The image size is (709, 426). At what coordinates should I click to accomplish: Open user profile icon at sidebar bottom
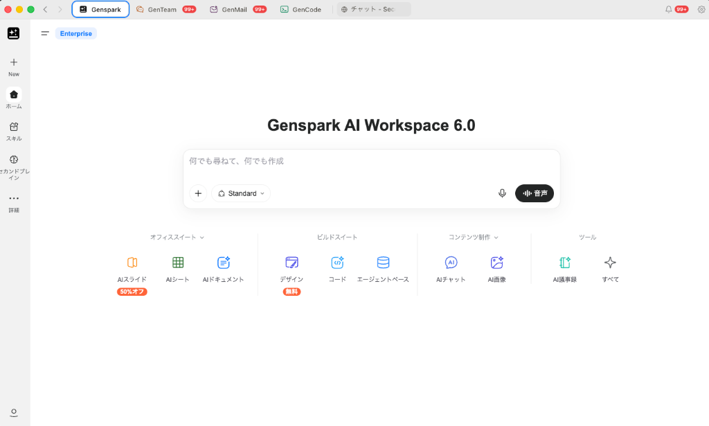(x=14, y=412)
